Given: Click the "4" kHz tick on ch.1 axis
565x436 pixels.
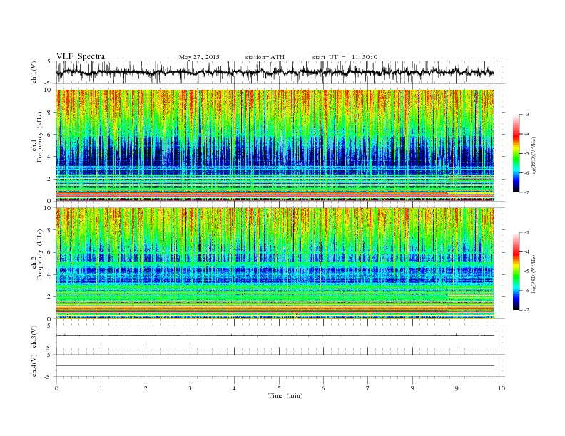Looking at the screenshot, I should pyautogui.click(x=50, y=157).
